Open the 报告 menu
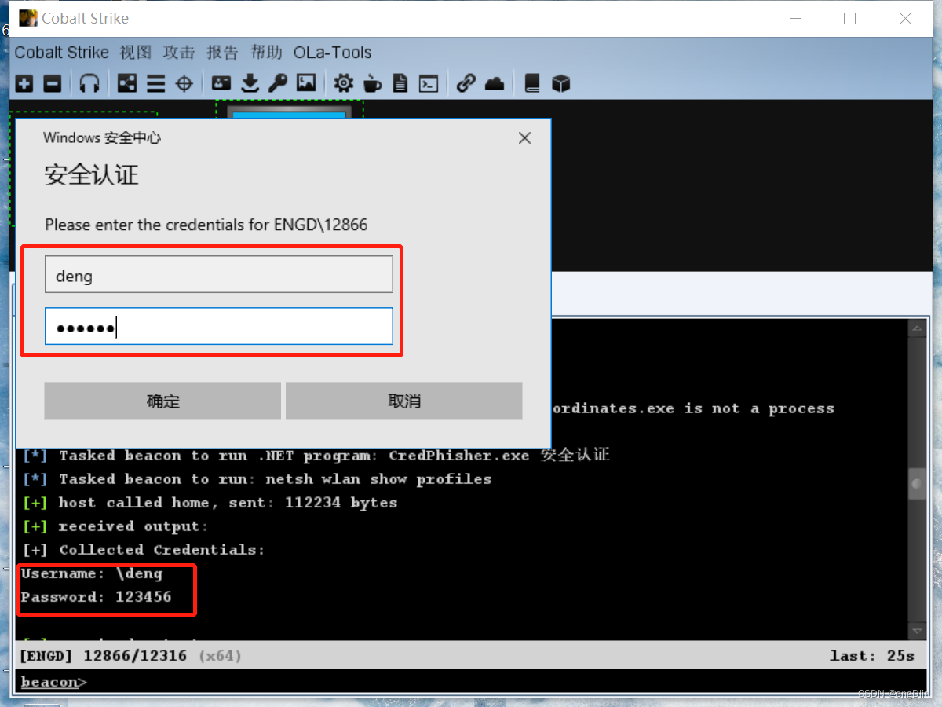 click(x=222, y=53)
